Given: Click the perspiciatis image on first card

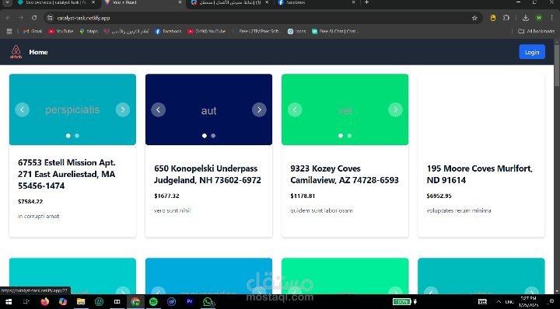Looking at the screenshot, I should pos(72,109).
